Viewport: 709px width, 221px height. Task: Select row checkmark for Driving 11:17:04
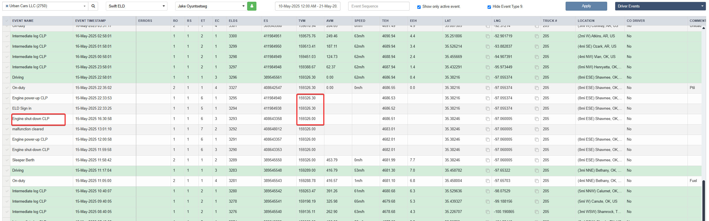pyautogui.click(x=7, y=170)
